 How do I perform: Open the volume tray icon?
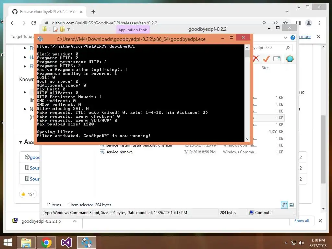[x=301, y=243]
